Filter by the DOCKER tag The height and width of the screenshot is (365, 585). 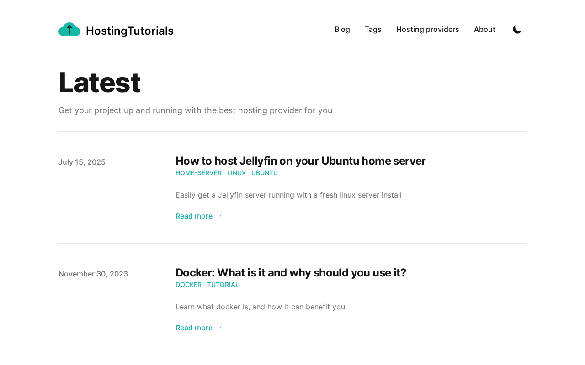pyautogui.click(x=188, y=285)
